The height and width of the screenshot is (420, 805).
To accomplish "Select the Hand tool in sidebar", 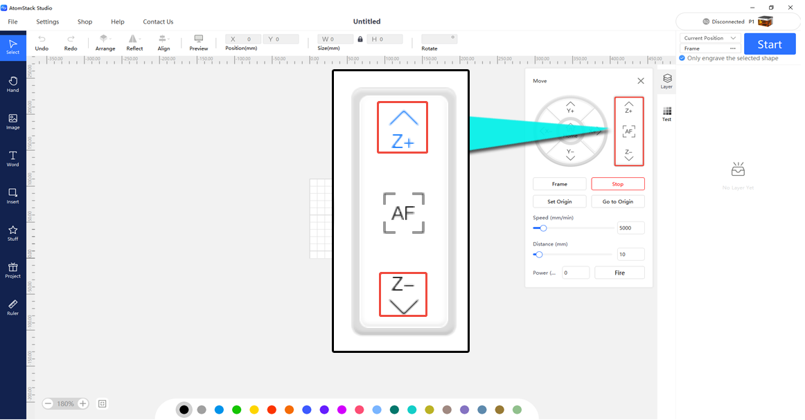I will 13,84.
